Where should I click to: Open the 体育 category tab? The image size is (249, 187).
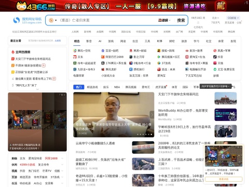[x=220, y=41]
